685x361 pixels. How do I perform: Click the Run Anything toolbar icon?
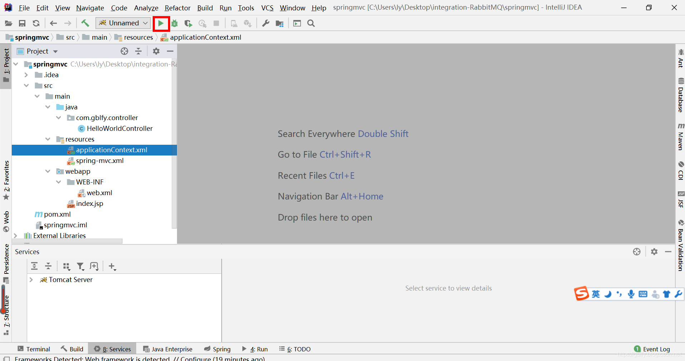(x=297, y=23)
